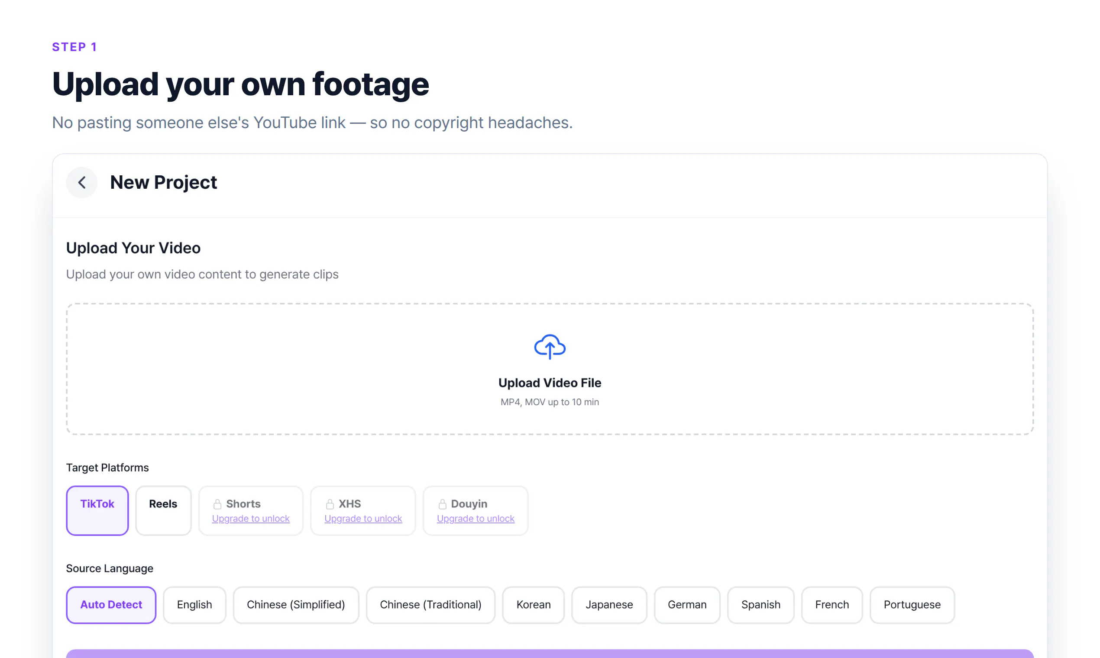1100x658 pixels.
Task: Select English as source language
Action: (x=194, y=605)
